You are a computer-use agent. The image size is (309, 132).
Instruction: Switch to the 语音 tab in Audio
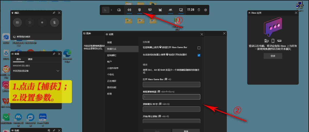30,59
